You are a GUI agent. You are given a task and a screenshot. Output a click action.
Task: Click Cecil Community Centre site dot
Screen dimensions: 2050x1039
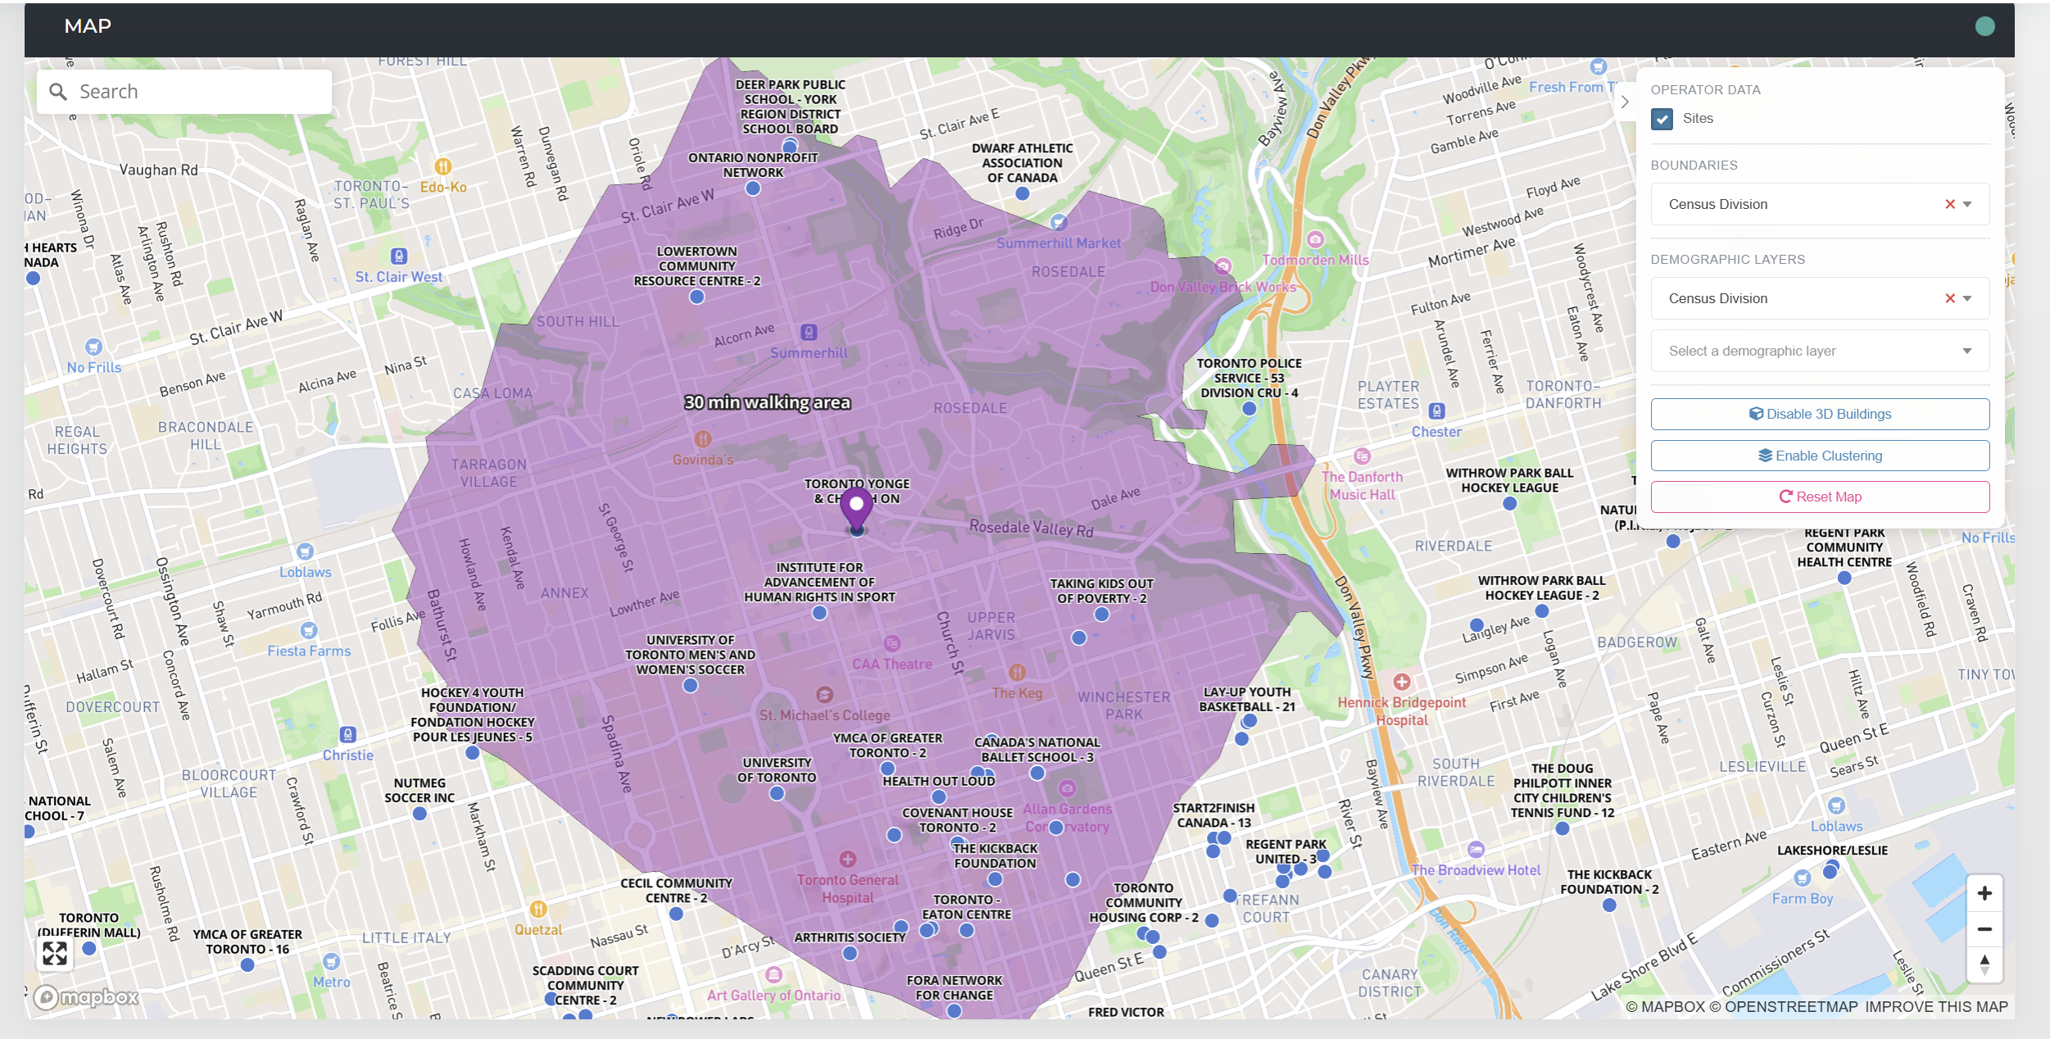click(676, 914)
